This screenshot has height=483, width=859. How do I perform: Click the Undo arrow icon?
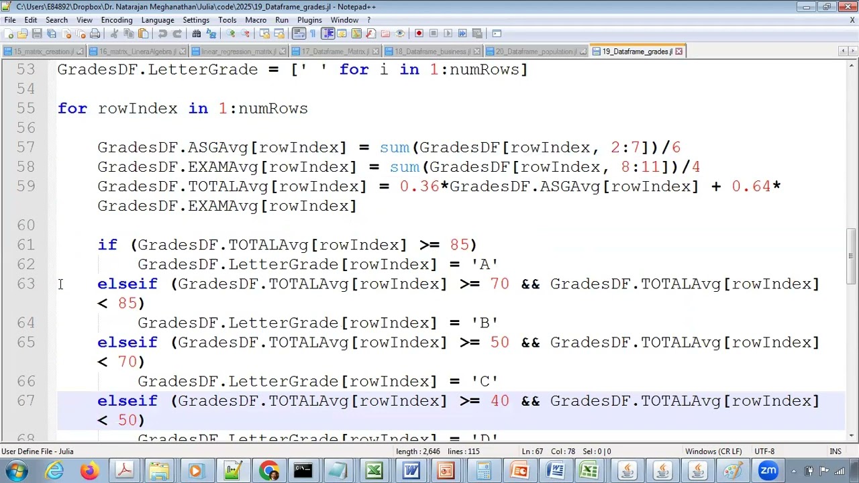coord(162,34)
